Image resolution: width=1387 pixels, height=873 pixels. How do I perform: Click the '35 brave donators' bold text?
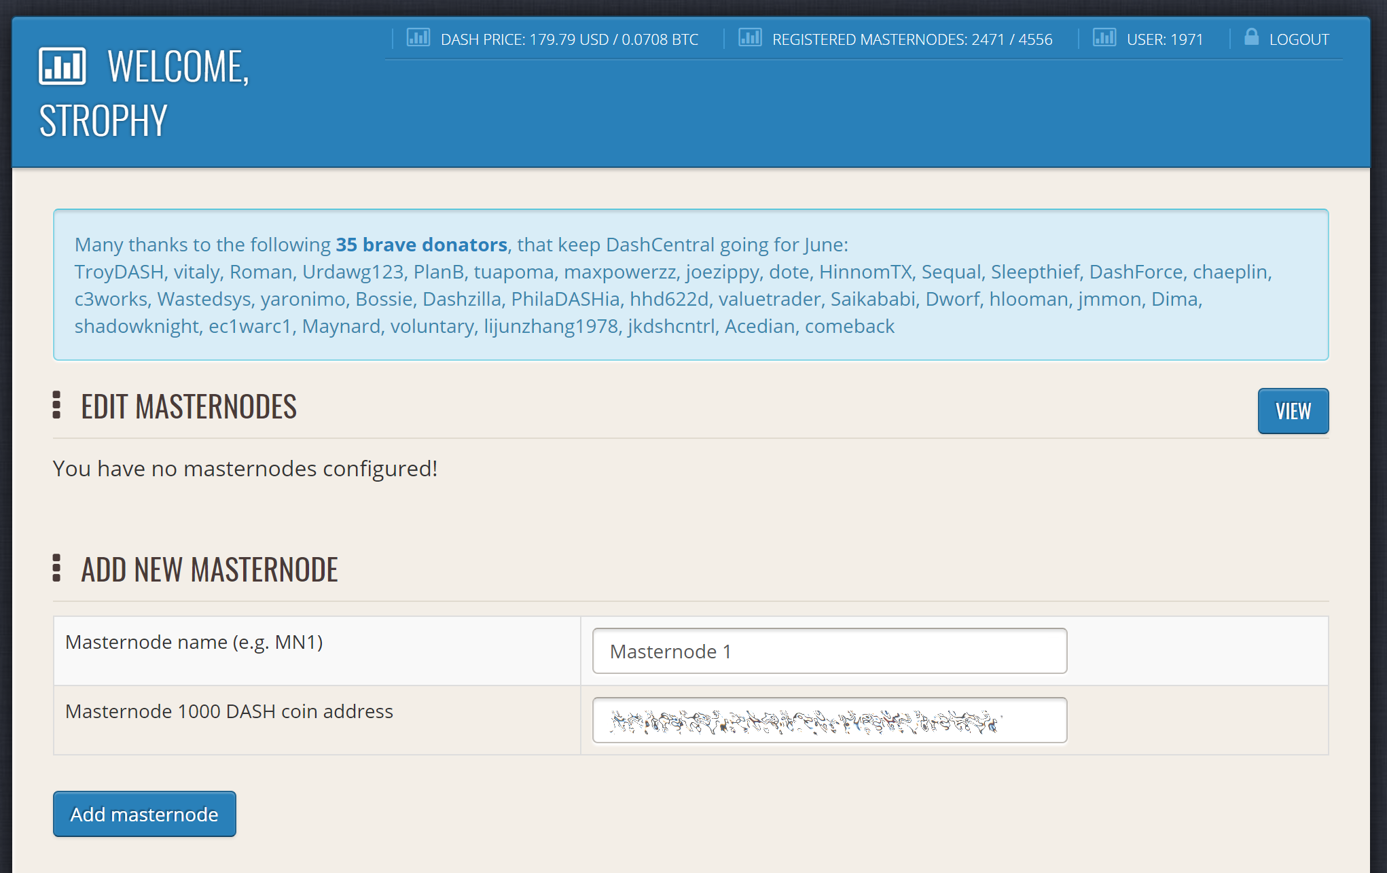click(421, 245)
